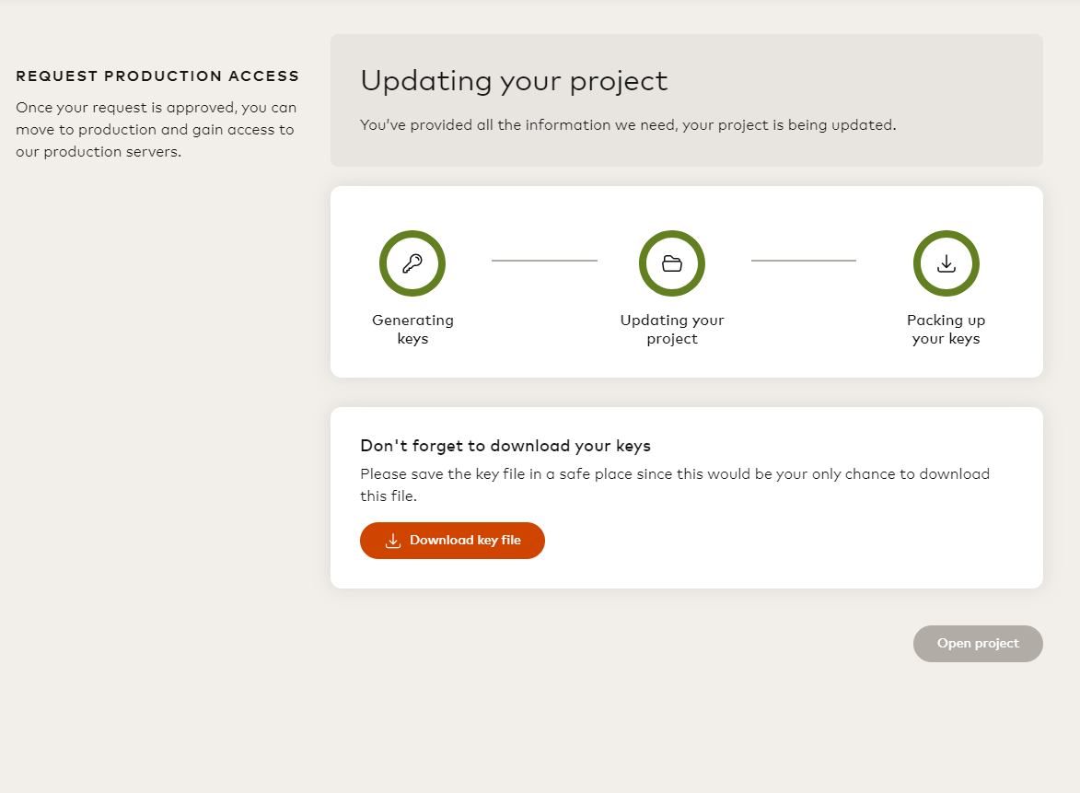The height and width of the screenshot is (793, 1080).
Task: Click the 'Please save the key file' notice text
Action: 674,484
